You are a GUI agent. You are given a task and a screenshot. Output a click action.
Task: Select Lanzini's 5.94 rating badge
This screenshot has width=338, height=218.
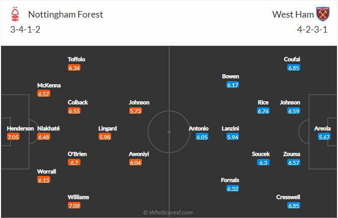(x=232, y=137)
